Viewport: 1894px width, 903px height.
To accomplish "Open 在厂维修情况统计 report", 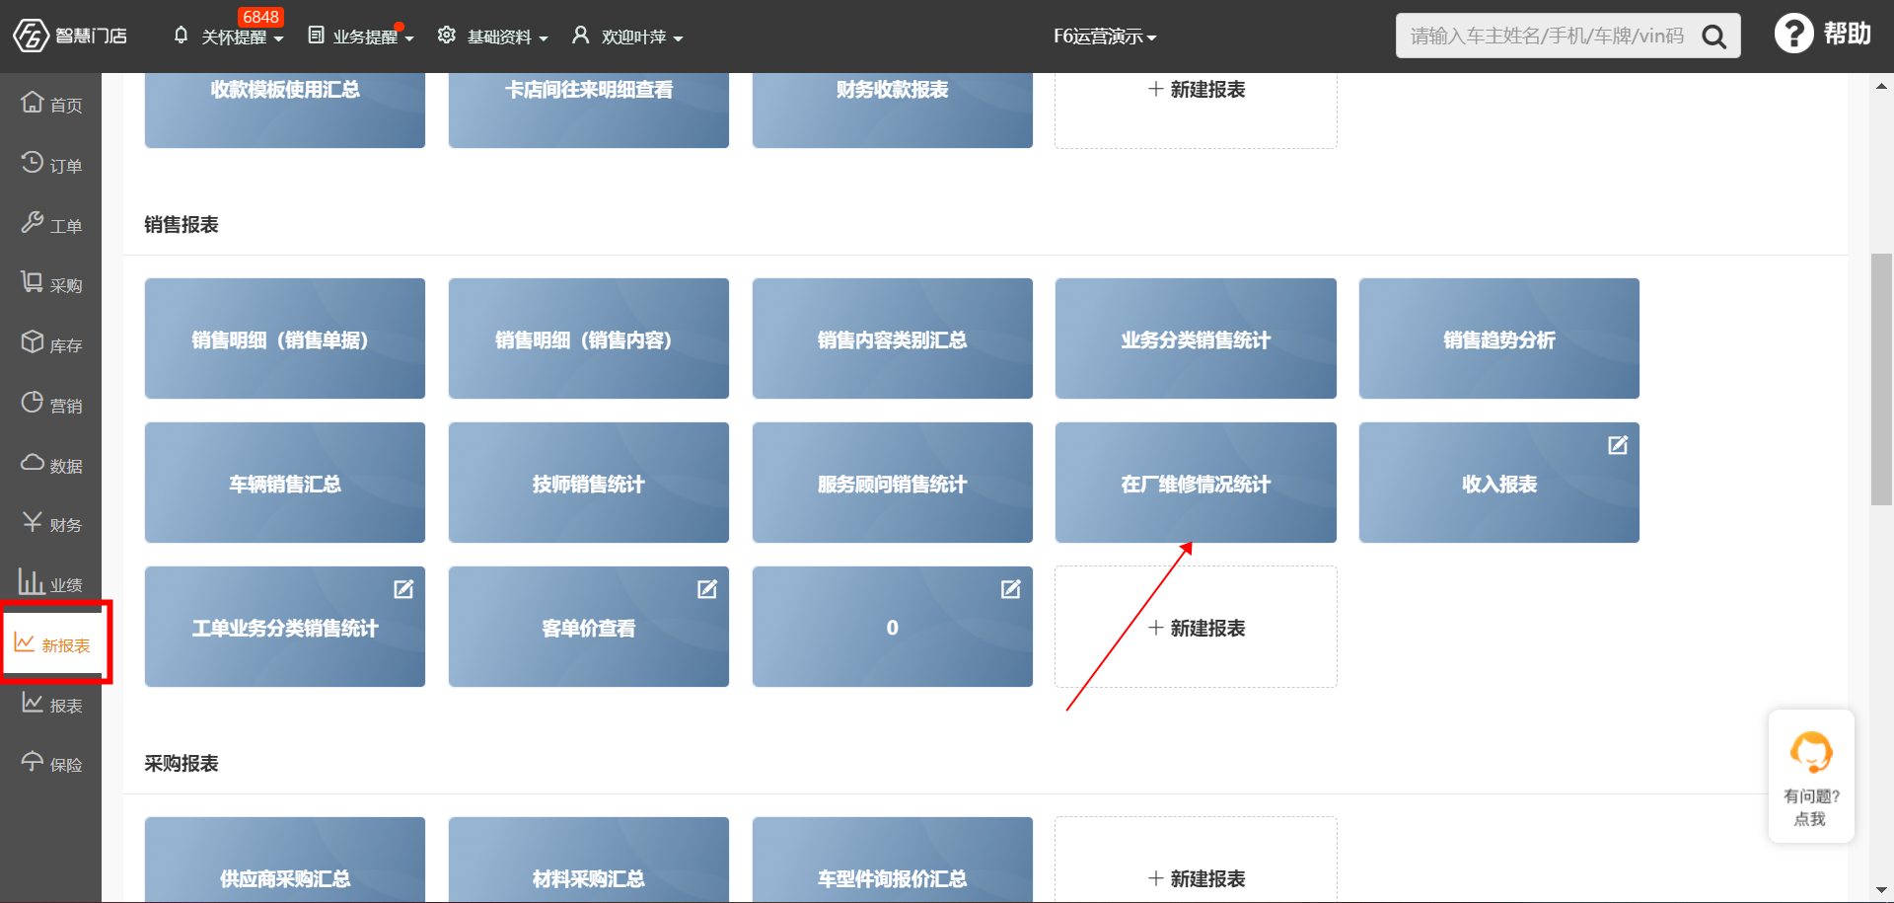I will pyautogui.click(x=1196, y=483).
